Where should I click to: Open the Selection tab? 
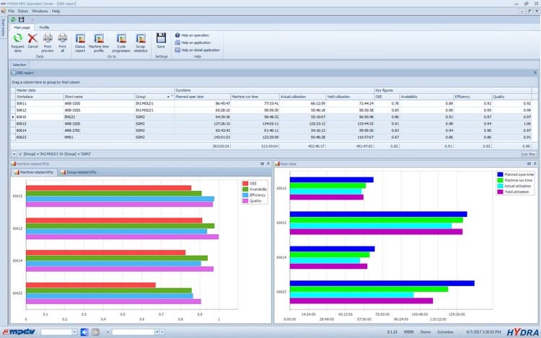[19, 65]
